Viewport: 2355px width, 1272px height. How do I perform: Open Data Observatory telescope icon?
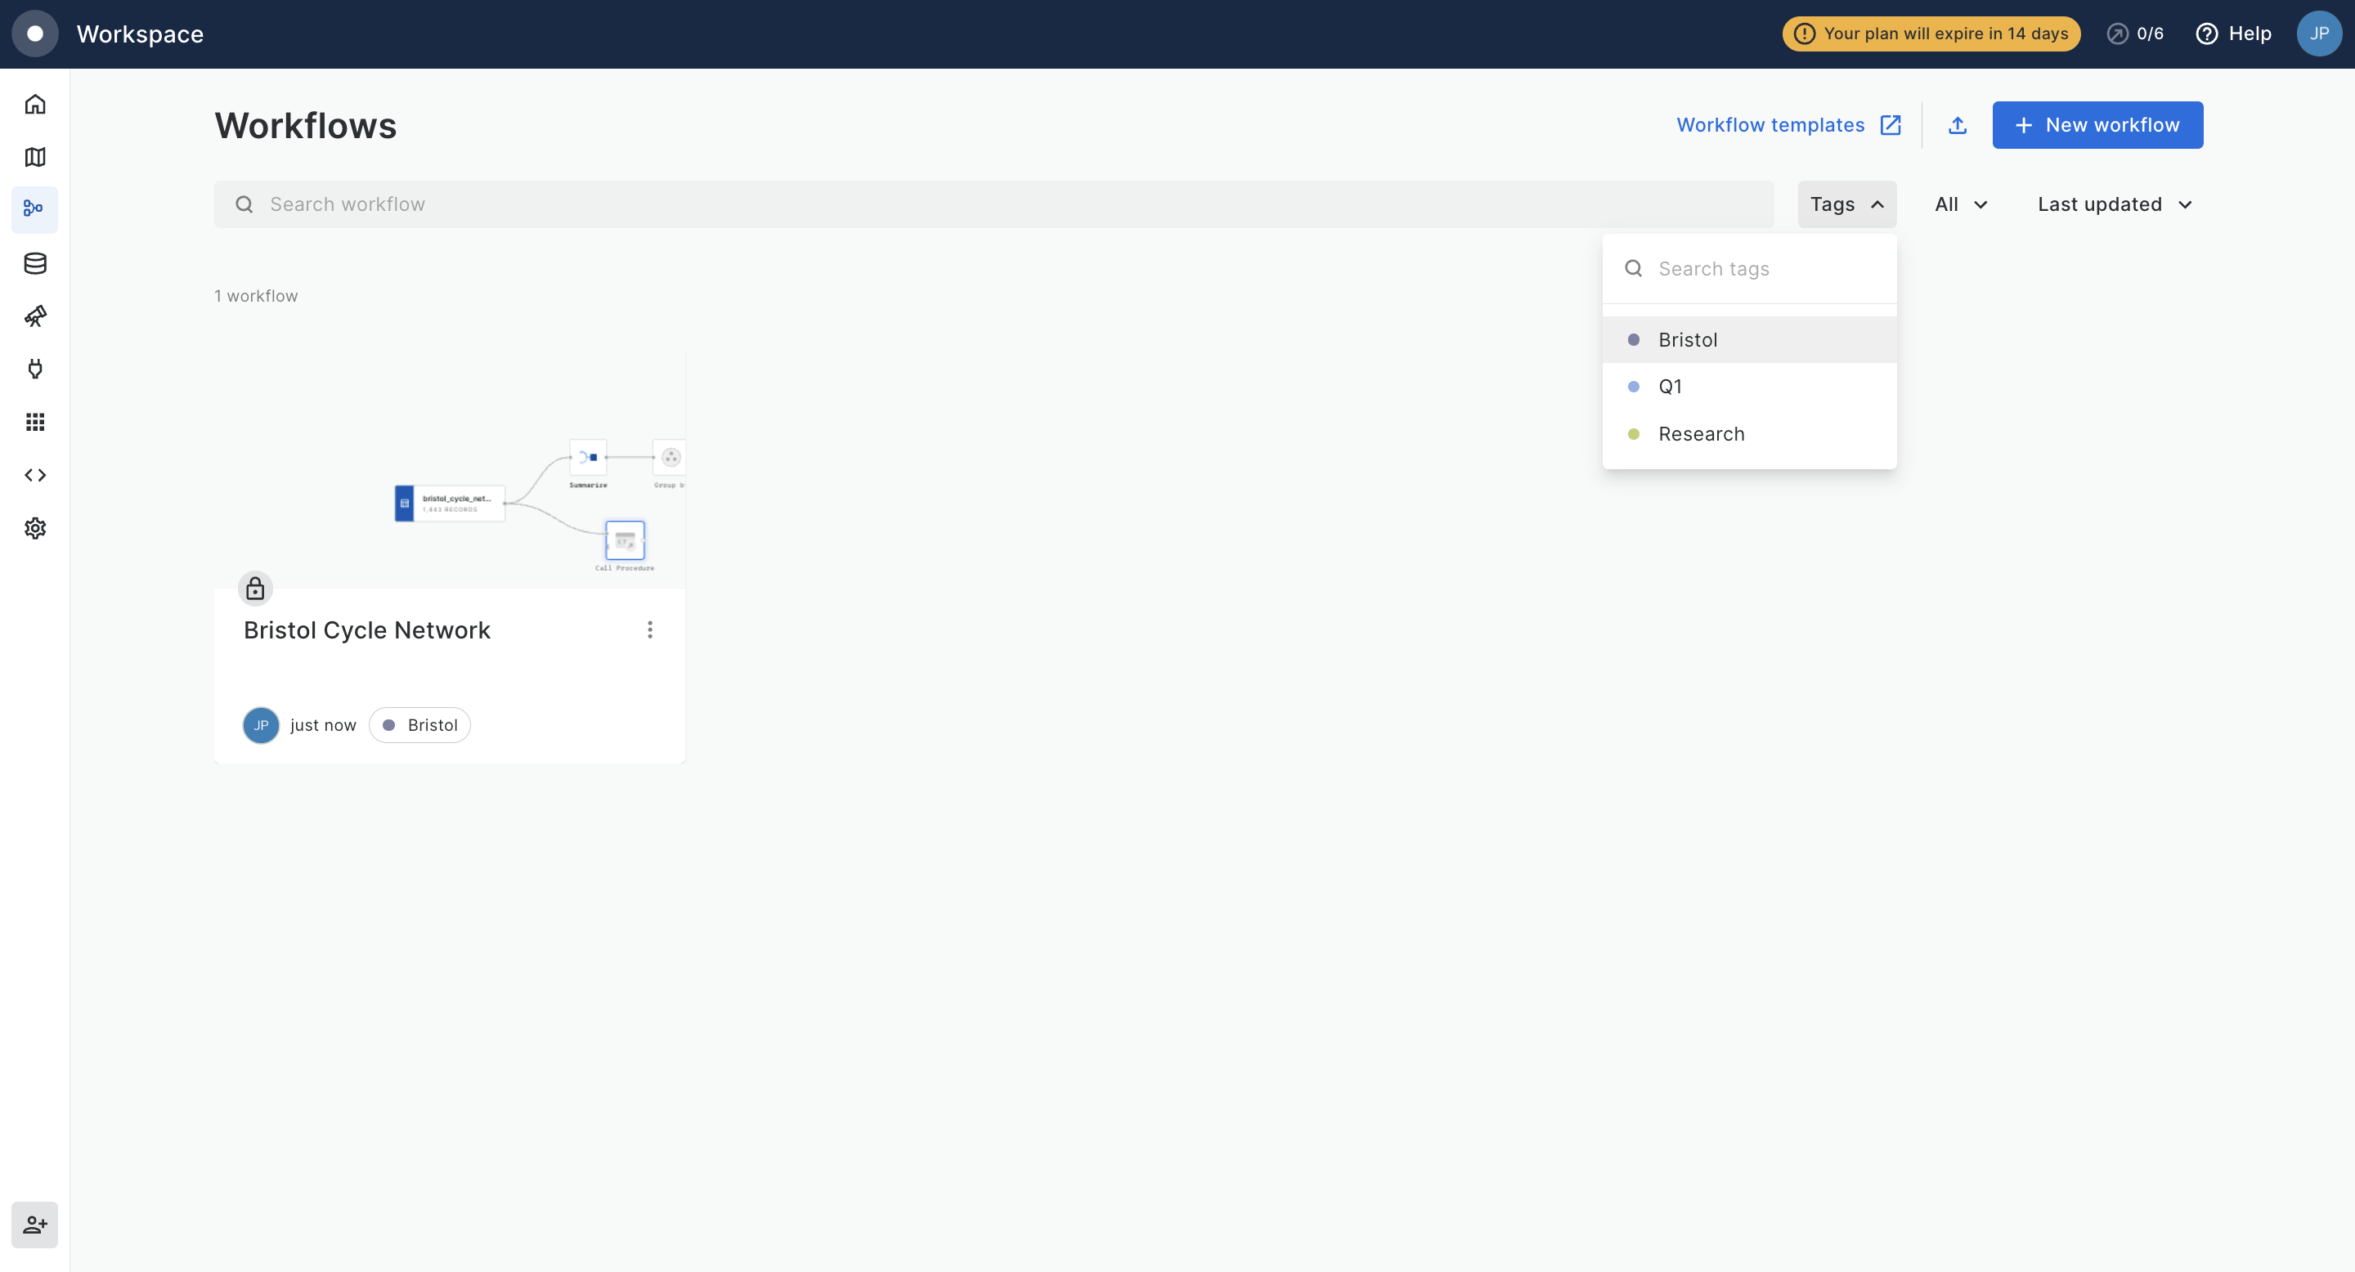[34, 316]
